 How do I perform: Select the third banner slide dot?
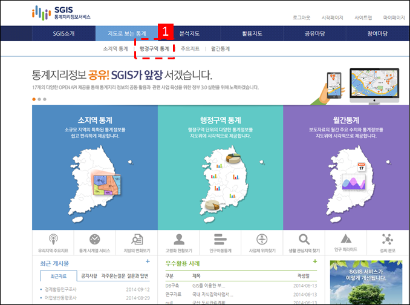point(45,99)
